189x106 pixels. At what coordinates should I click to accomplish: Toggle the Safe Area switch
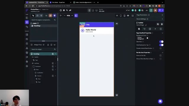pyautogui.click(x=161, y=42)
